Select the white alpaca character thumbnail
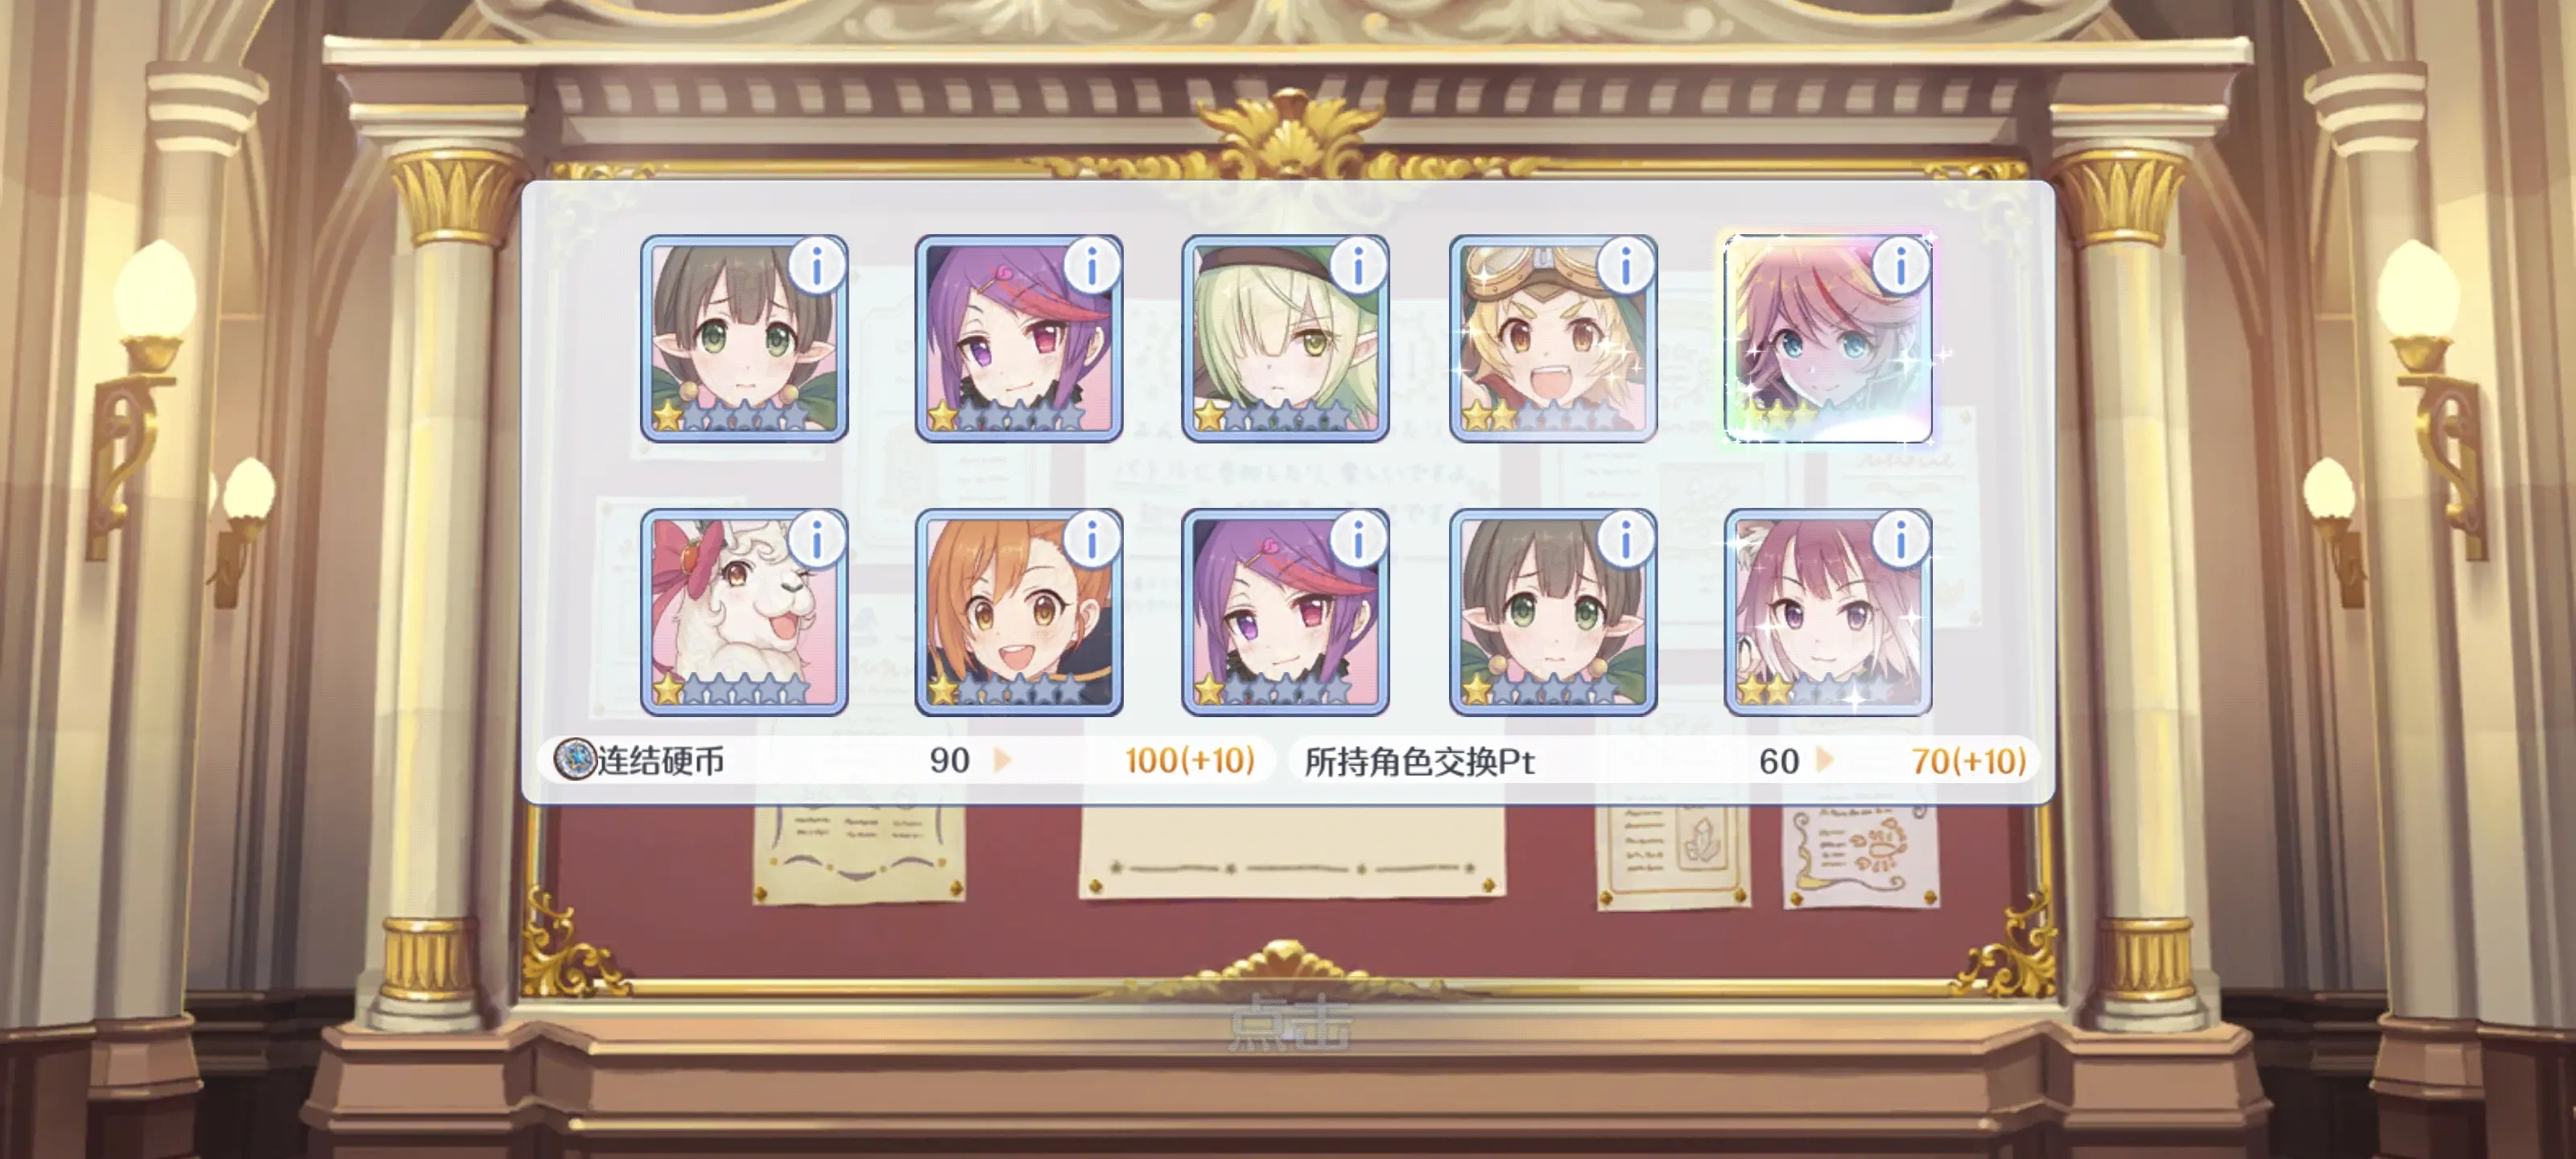The height and width of the screenshot is (1159, 2576). click(x=744, y=612)
